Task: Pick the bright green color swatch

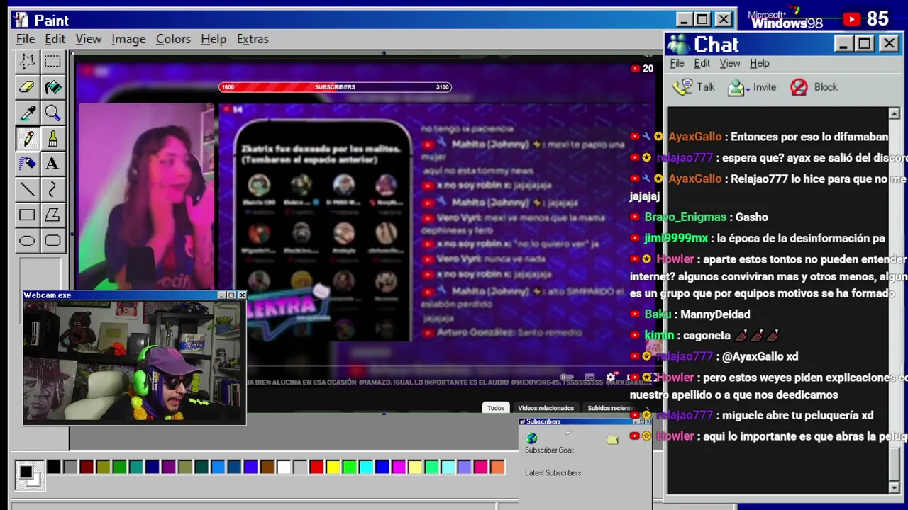Action: [349, 467]
